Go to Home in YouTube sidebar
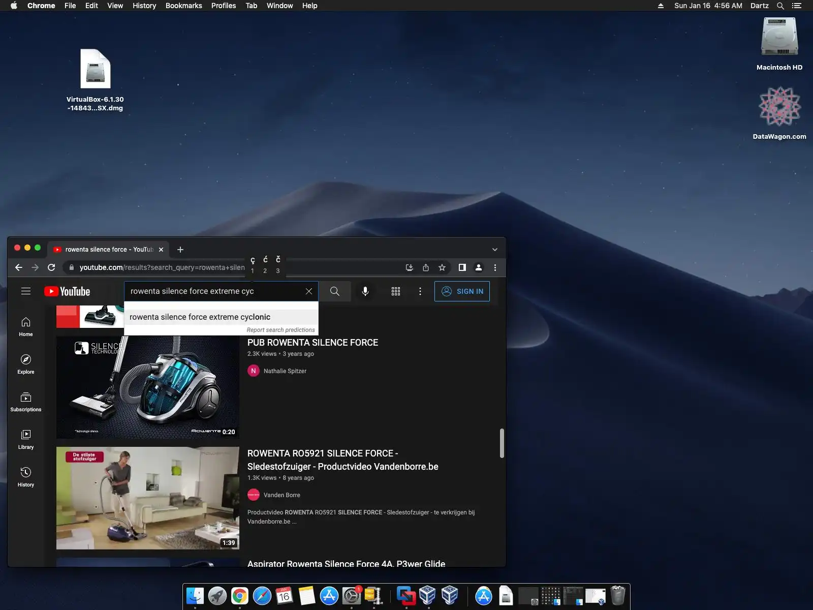Viewport: 813px width, 610px height. (x=26, y=327)
